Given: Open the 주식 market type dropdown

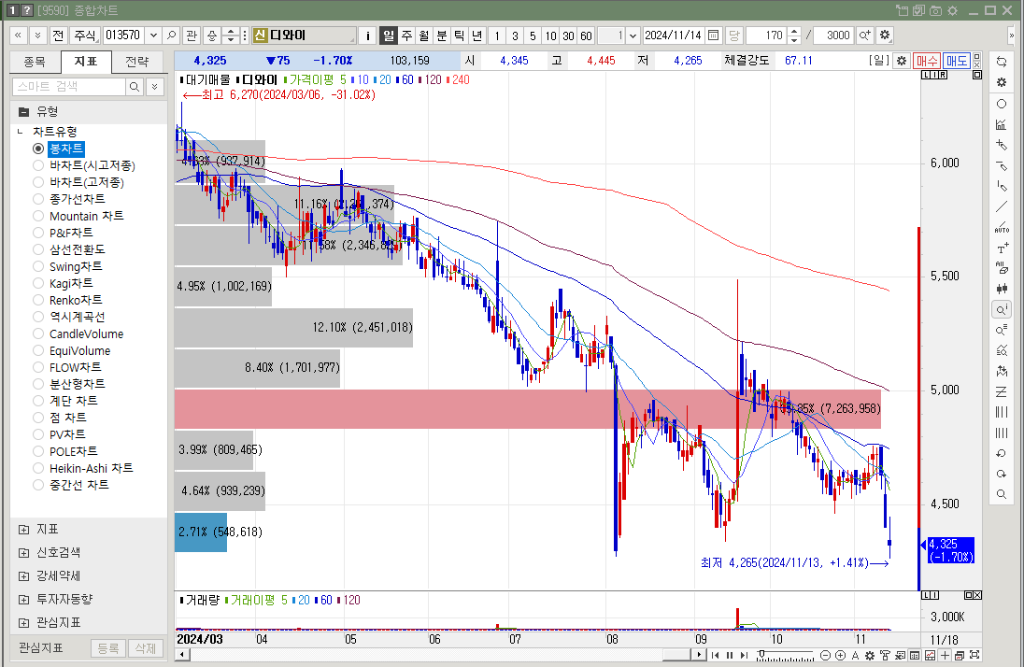Looking at the screenshot, I should point(84,35).
